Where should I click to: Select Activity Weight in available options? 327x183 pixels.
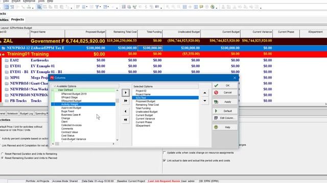click(x=83, y=104)
